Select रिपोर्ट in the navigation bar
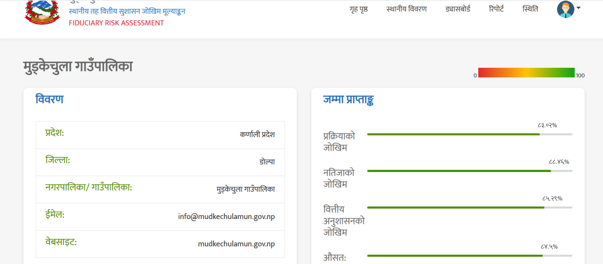 [x=496, y=9]
